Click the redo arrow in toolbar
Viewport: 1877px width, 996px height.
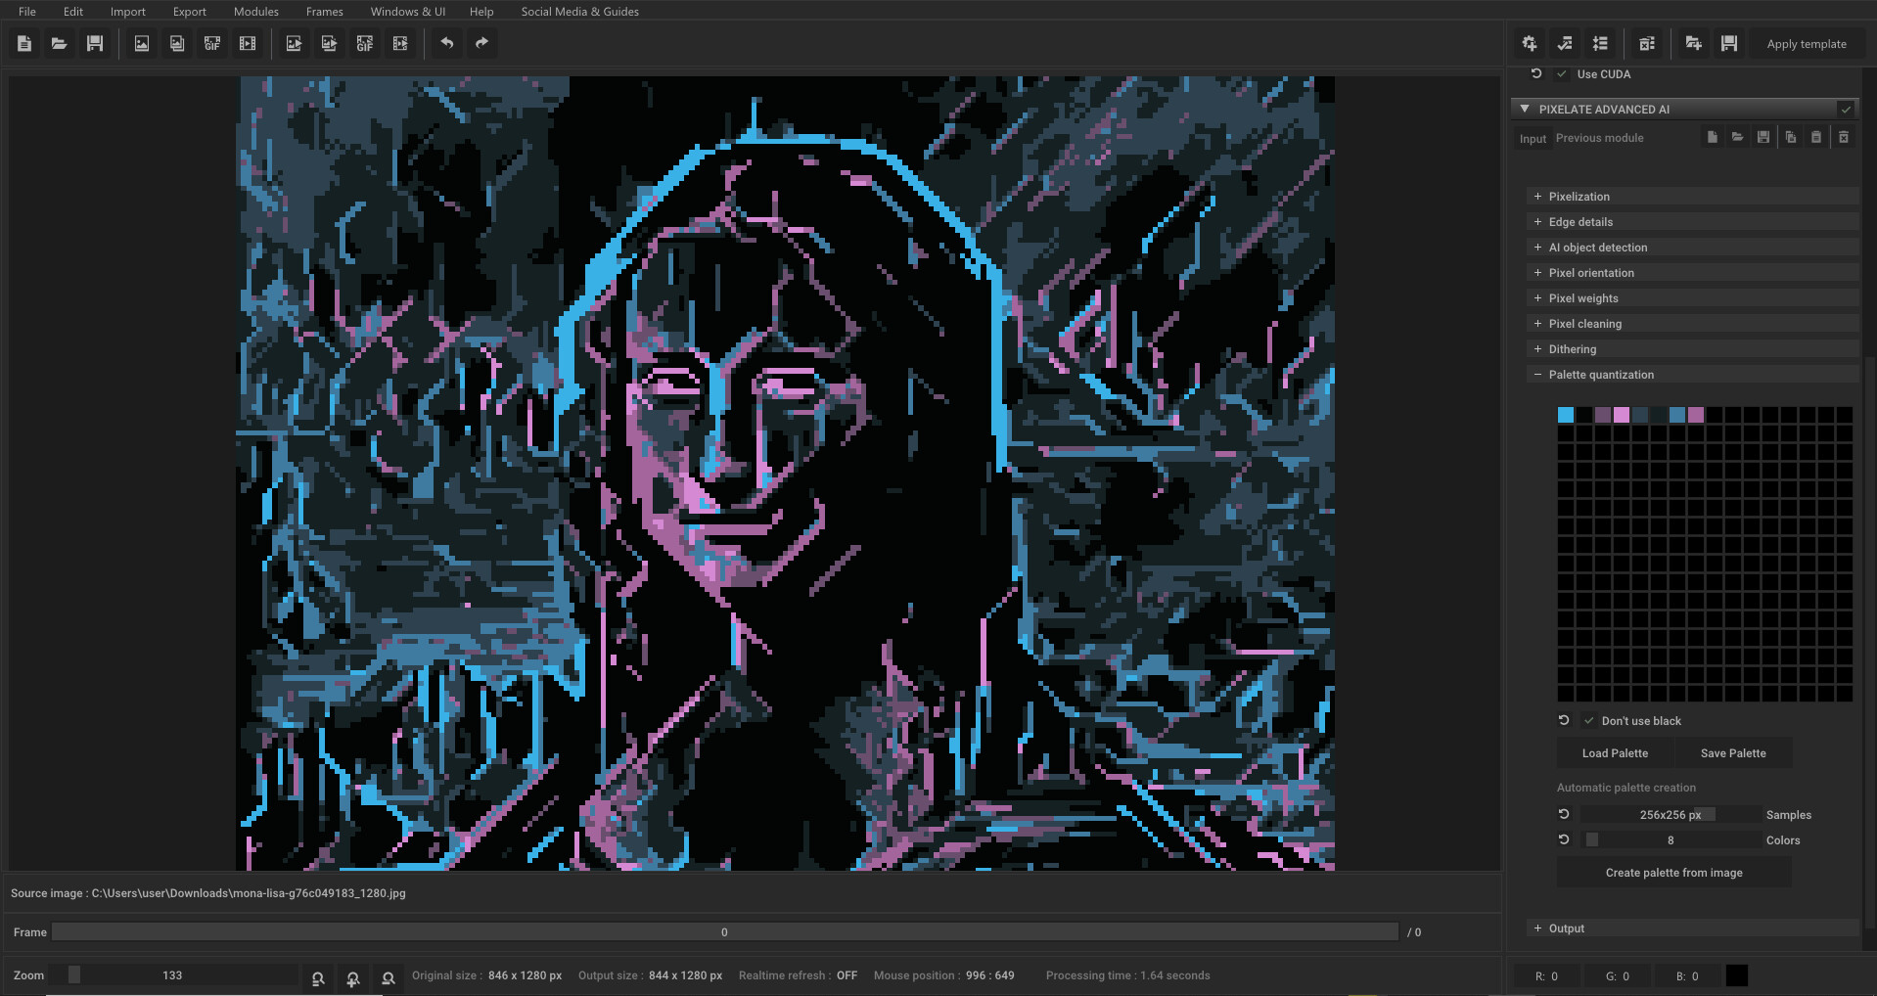coord(481,43)
